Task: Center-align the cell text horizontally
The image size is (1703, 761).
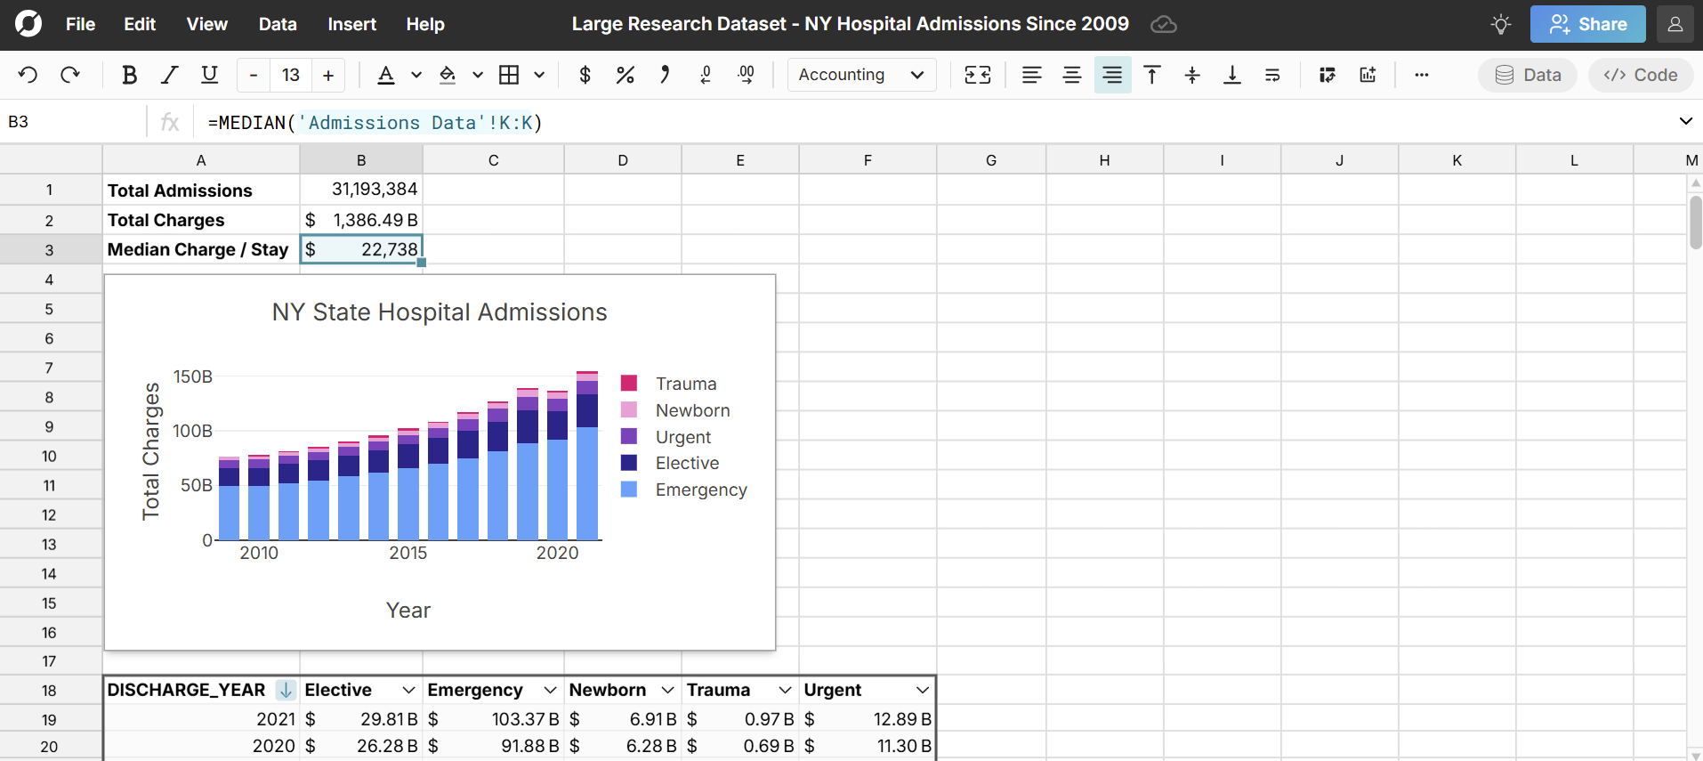Action: (1071, 75)
